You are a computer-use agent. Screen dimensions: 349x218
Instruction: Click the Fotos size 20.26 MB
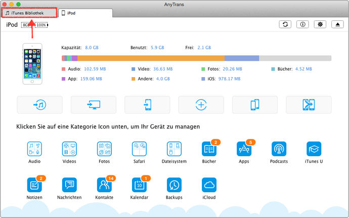[x=232, y=69]
